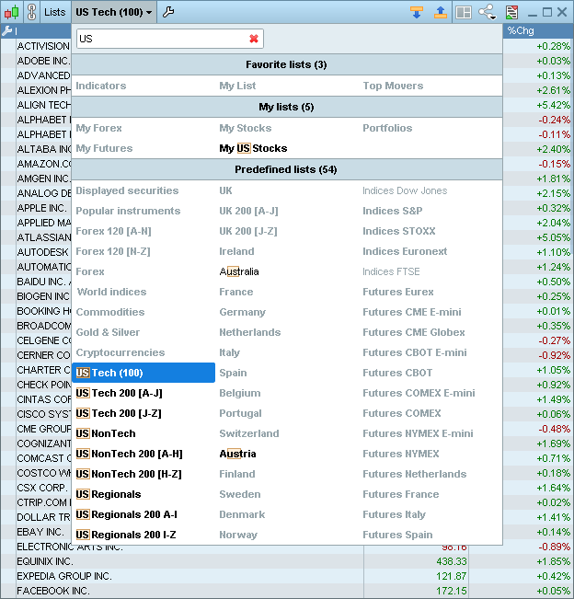Open the share icon menu
574x599 pixels.
pyautogui.click(x=485, y=12)
